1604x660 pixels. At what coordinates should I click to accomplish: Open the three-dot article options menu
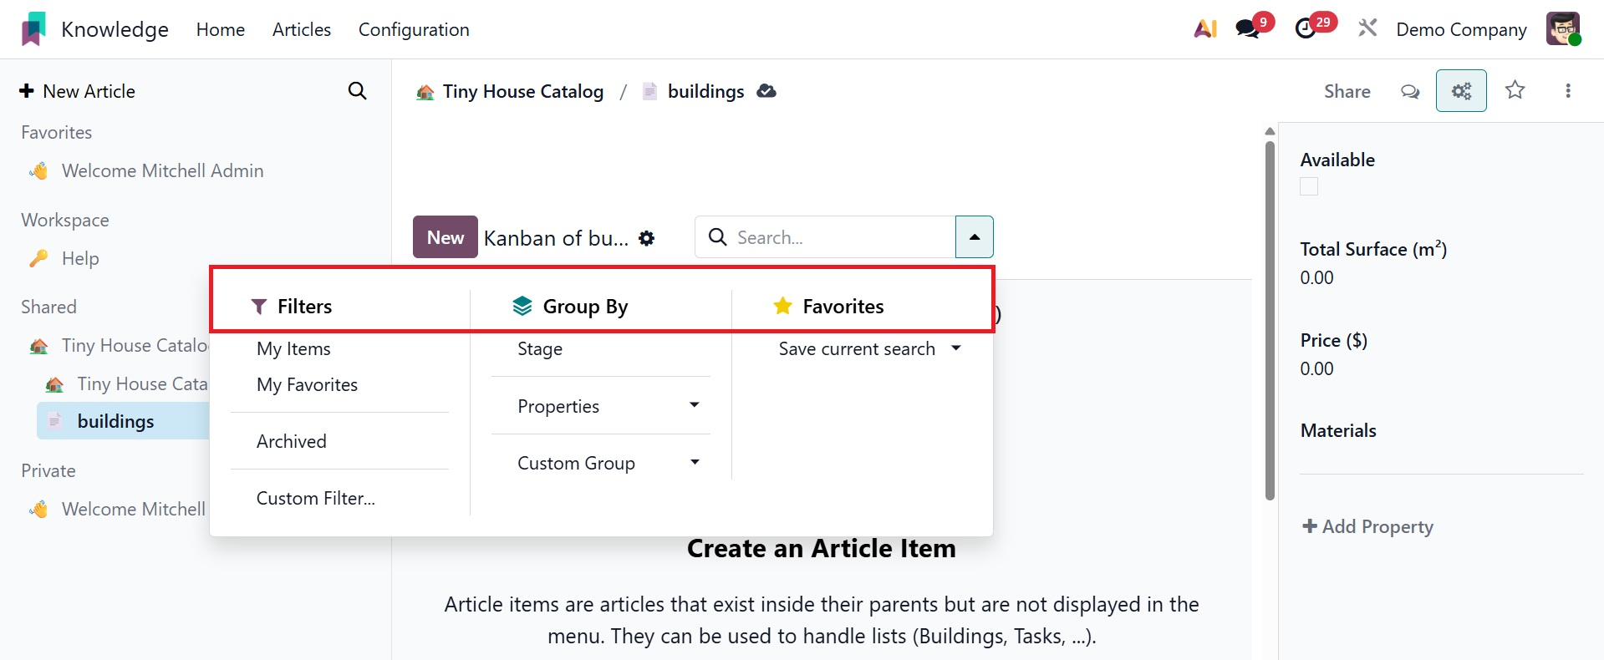coord(1567,91)
